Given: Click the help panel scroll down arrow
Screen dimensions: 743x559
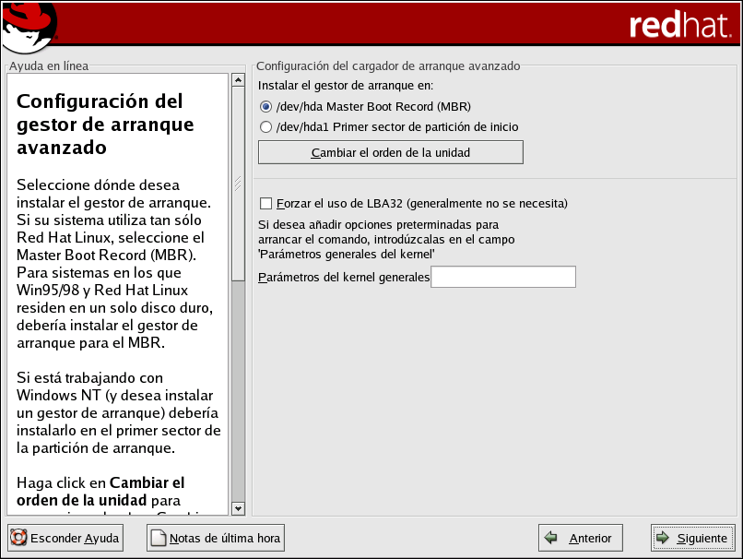Looking at the screenshot, I should 237,507.
